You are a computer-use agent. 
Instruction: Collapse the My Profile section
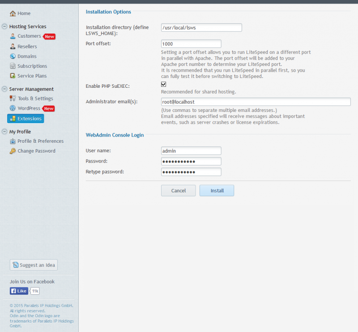4,132
